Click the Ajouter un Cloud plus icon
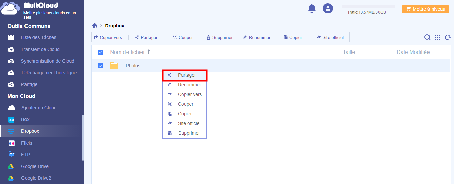The image size is (454, 184). tap(11, 108)
